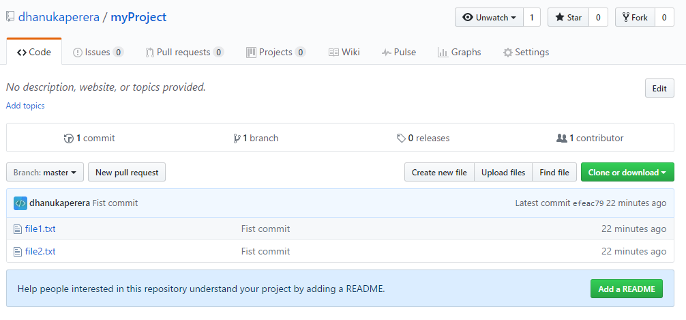Click the file icon next to file2.txt
Screen dimensions: 686x320
pos(18,252)
